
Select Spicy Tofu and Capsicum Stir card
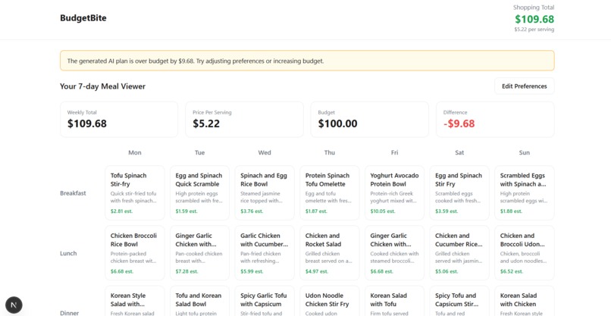click(x=459, y=301)
